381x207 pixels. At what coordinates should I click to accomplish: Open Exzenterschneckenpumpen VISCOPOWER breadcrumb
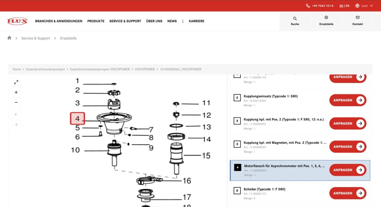tap(100, 69)
